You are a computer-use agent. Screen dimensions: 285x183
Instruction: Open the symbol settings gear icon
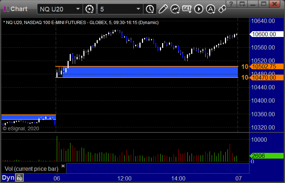click(x=89, y=9)
